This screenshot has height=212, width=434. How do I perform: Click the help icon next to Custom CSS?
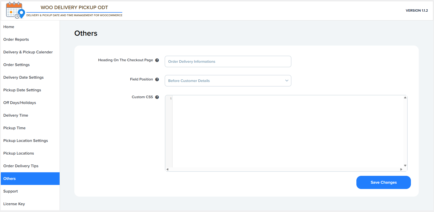pyautogui.click(x=157, y=97)
